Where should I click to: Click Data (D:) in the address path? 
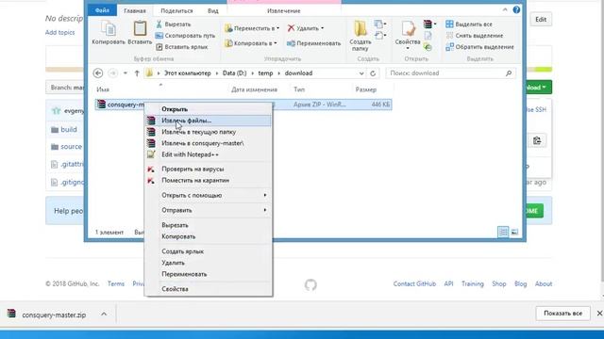click(x=235, y=73)
